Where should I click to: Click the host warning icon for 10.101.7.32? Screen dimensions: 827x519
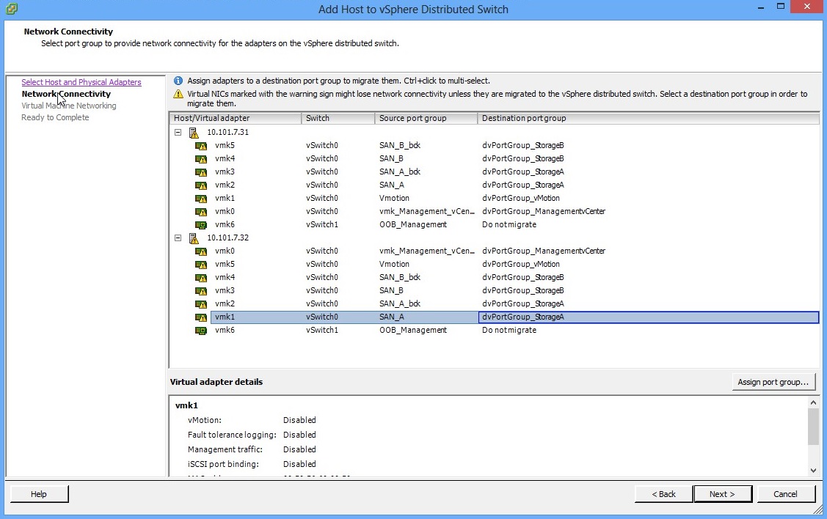pos(194,238)
